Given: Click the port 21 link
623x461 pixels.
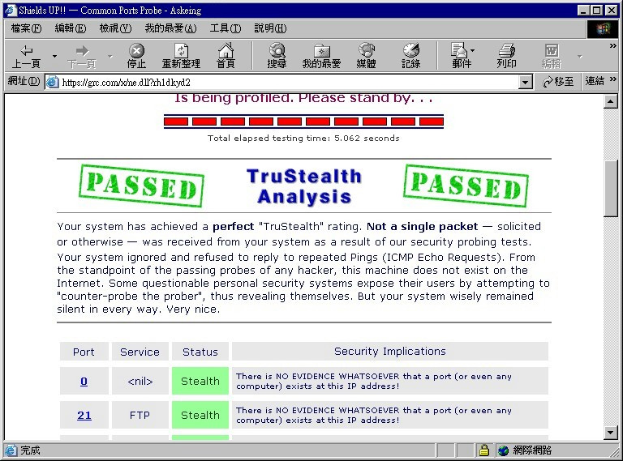Looking at the screenshot, I should pyautogui.click(x=84, y=415).
